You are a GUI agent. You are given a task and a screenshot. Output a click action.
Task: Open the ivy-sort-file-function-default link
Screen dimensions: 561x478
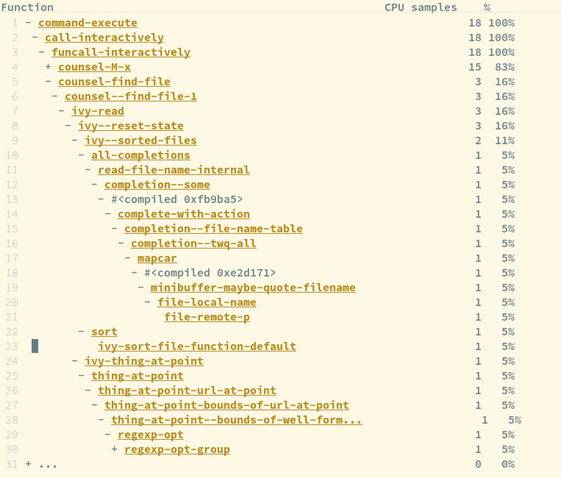click(197, 346)
